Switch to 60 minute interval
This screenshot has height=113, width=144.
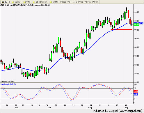click(81, 2)
